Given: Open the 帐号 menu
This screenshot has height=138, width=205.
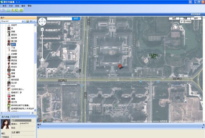Looking at the screenshot, I should (4, 6).
